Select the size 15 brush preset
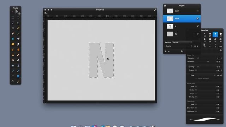The width and height of the screenshot is (226, 127). pyautogui.click(x=205, y=40)
